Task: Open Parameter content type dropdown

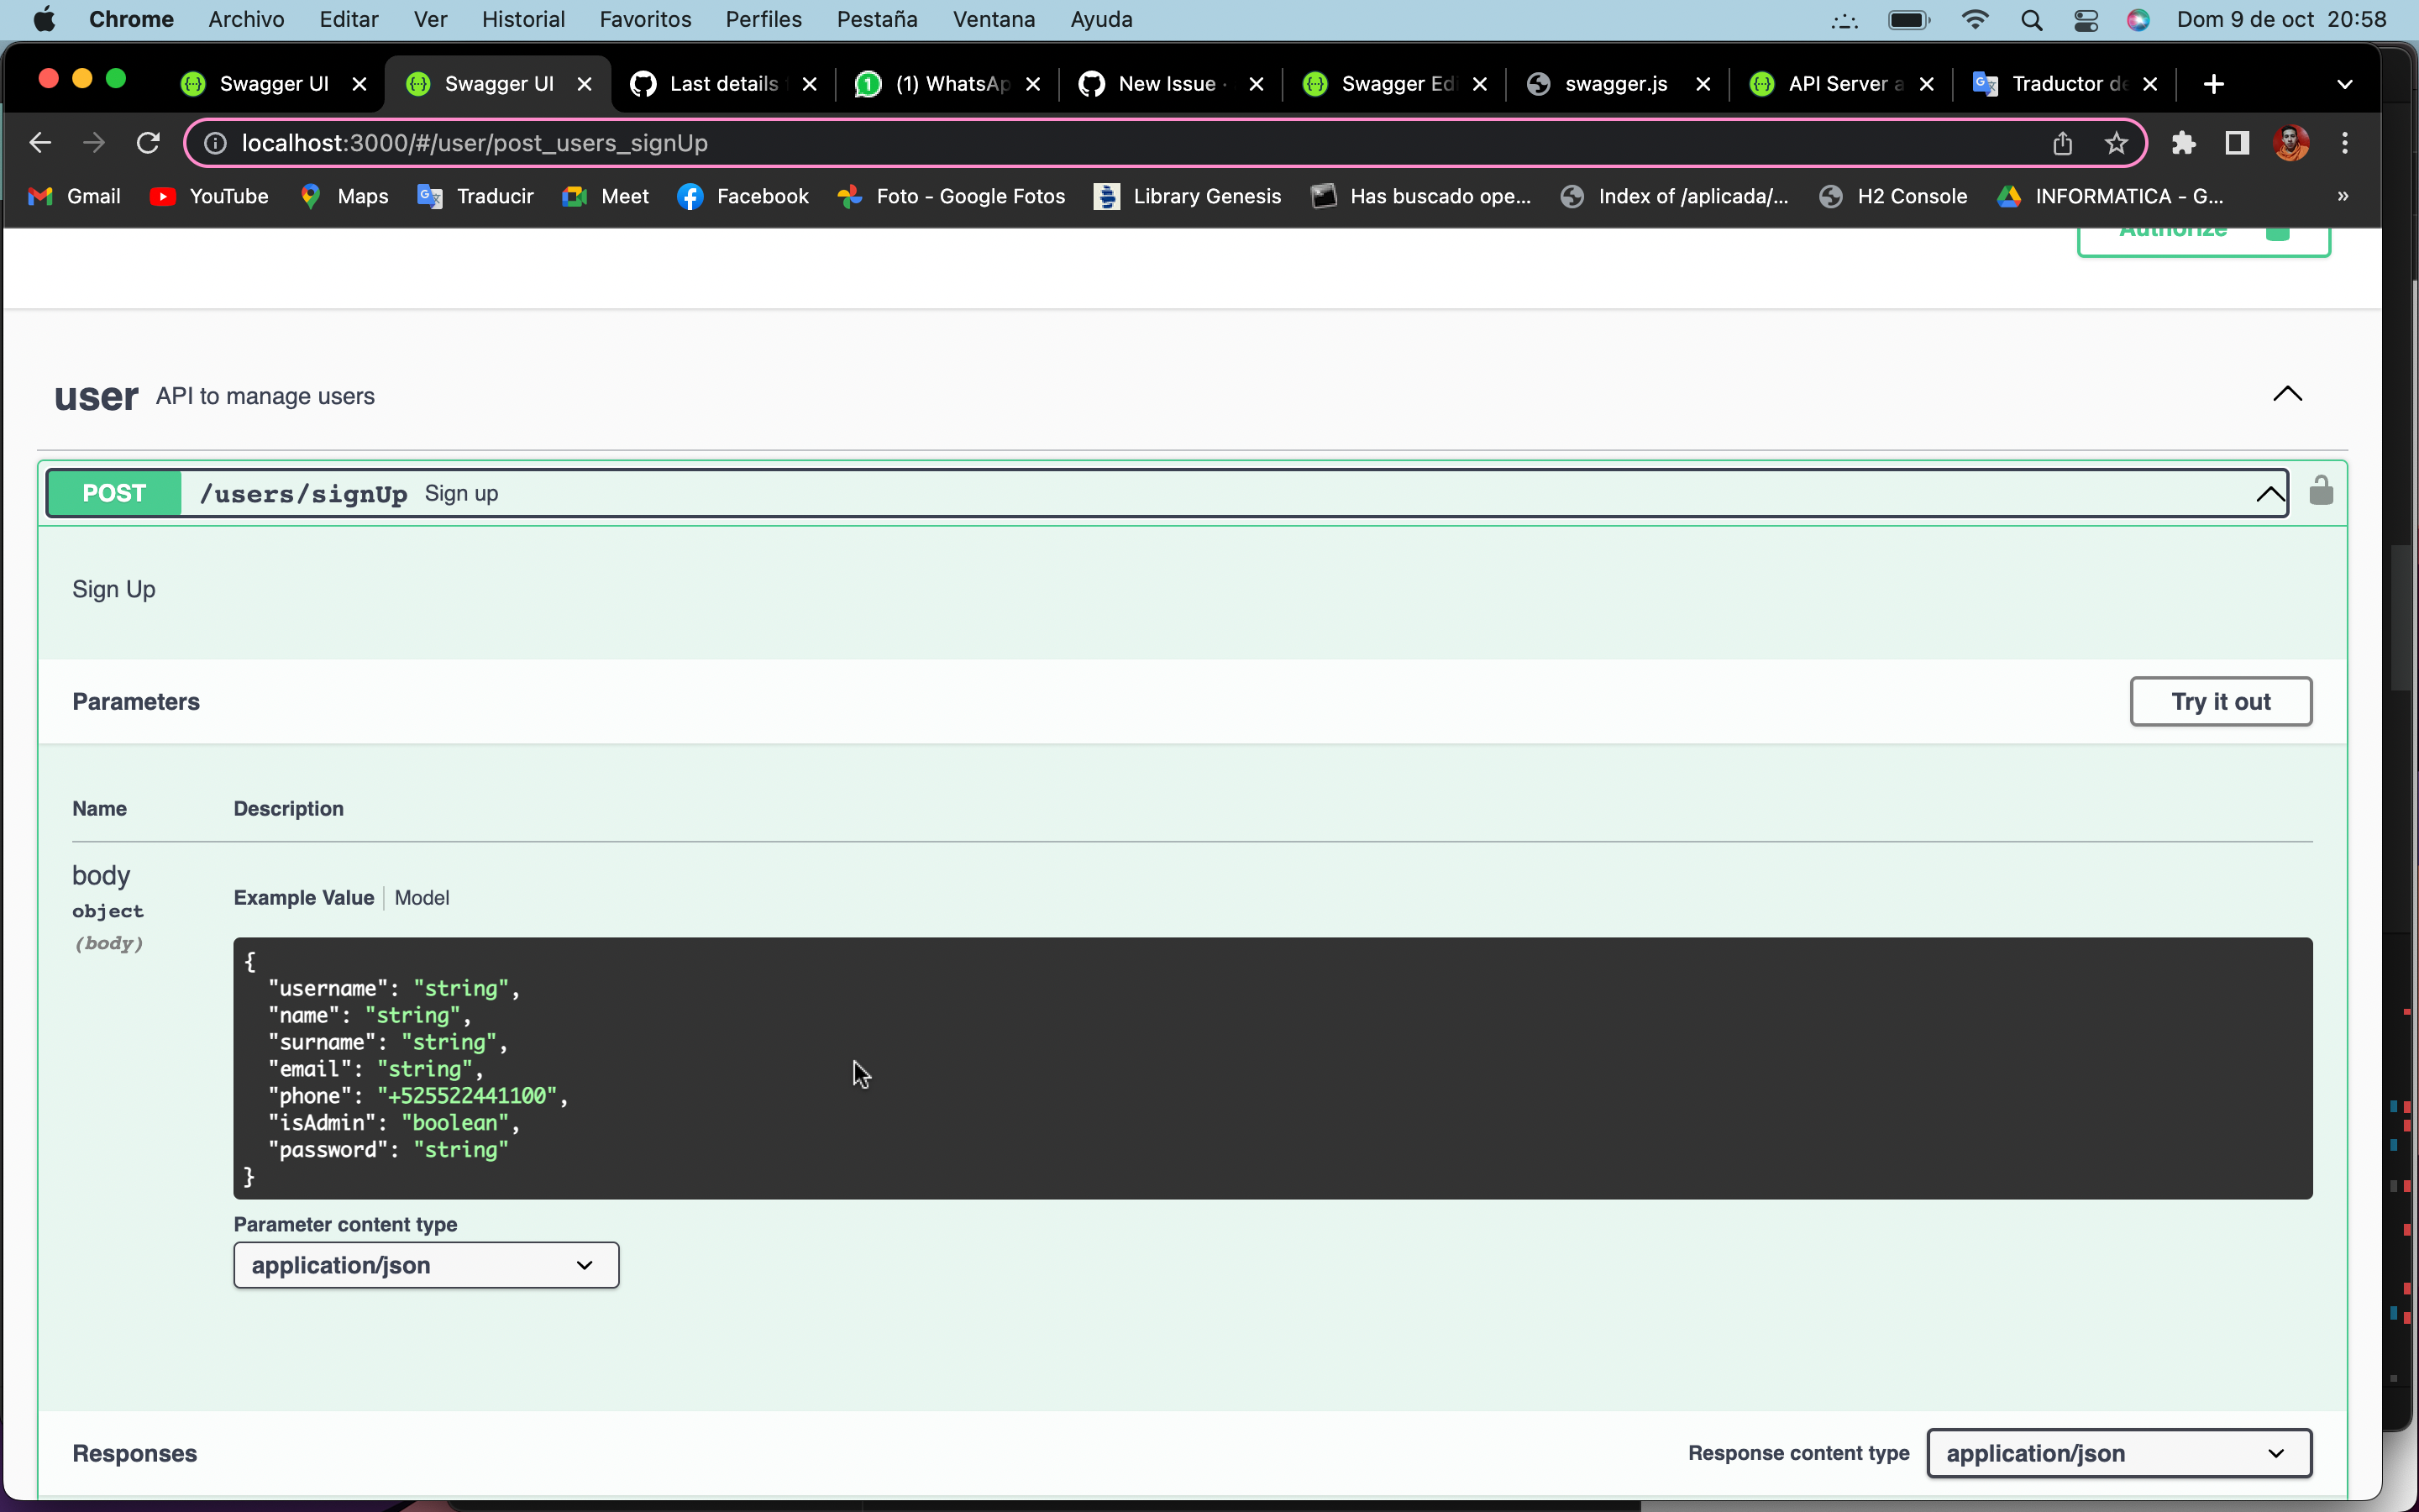Action: 427,1265
